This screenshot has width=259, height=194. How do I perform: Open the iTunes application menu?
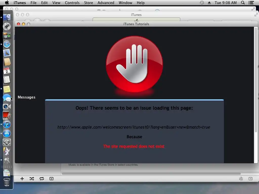[20, 3]
